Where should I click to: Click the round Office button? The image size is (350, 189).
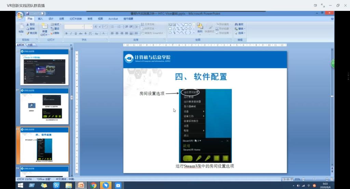pyautogui.click(x=20, y=16)
